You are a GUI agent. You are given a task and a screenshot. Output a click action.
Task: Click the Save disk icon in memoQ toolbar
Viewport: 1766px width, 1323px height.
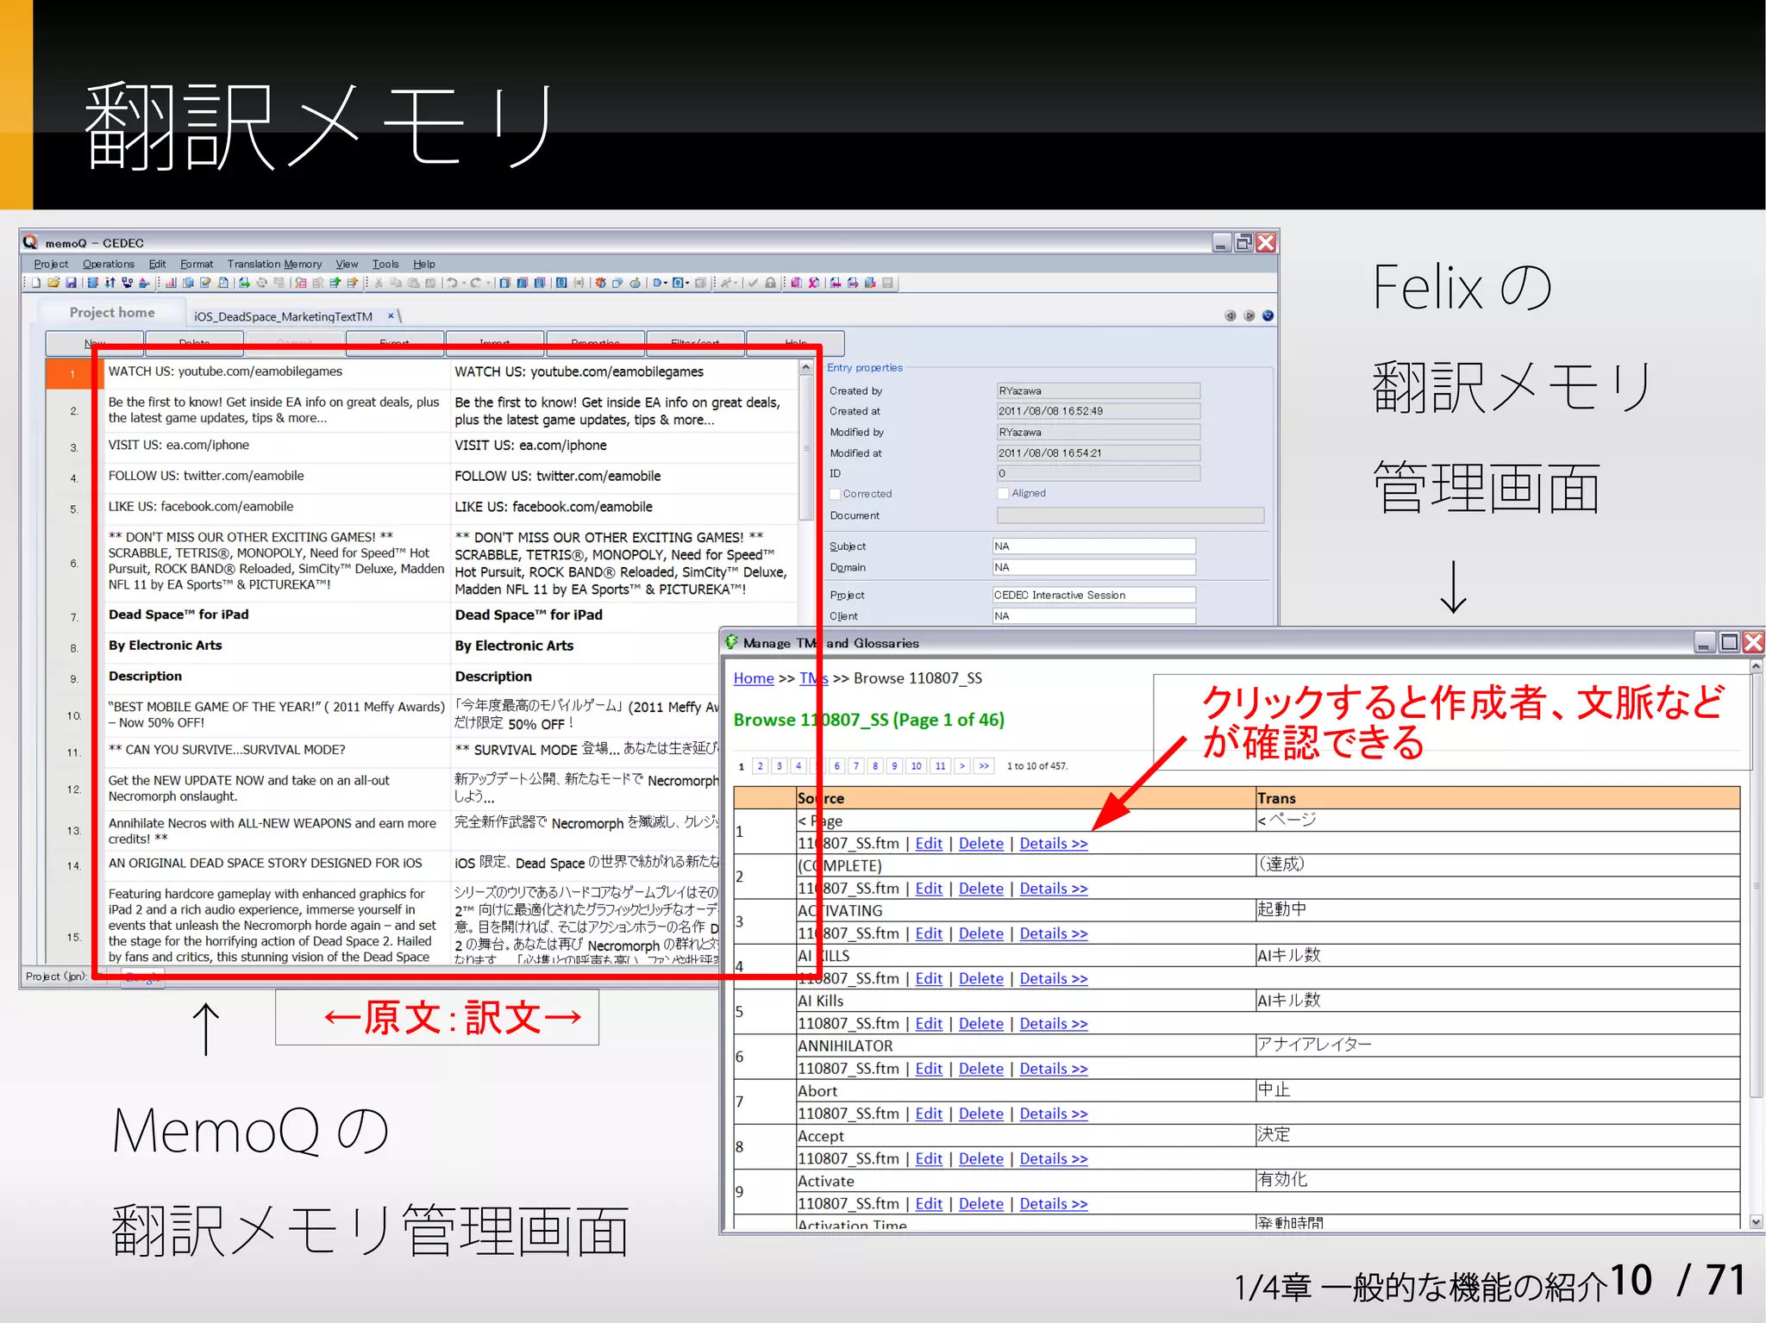pyautogui.click(x=71, y=283)
